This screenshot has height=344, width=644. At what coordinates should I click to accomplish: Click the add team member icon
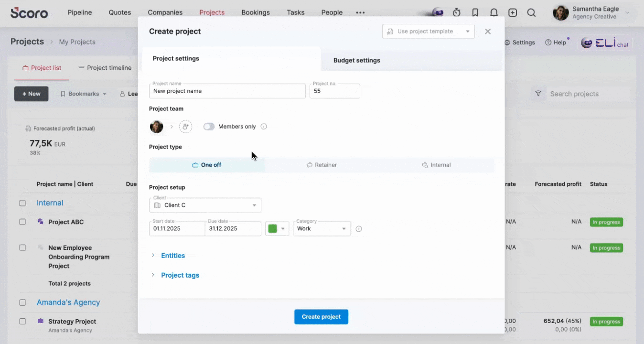click(x=185, y=127)
